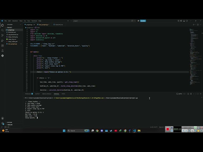Open the Search view in activity bar

coord(3,30)
